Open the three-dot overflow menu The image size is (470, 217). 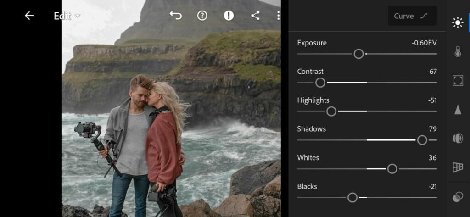(x=279, y=16)
